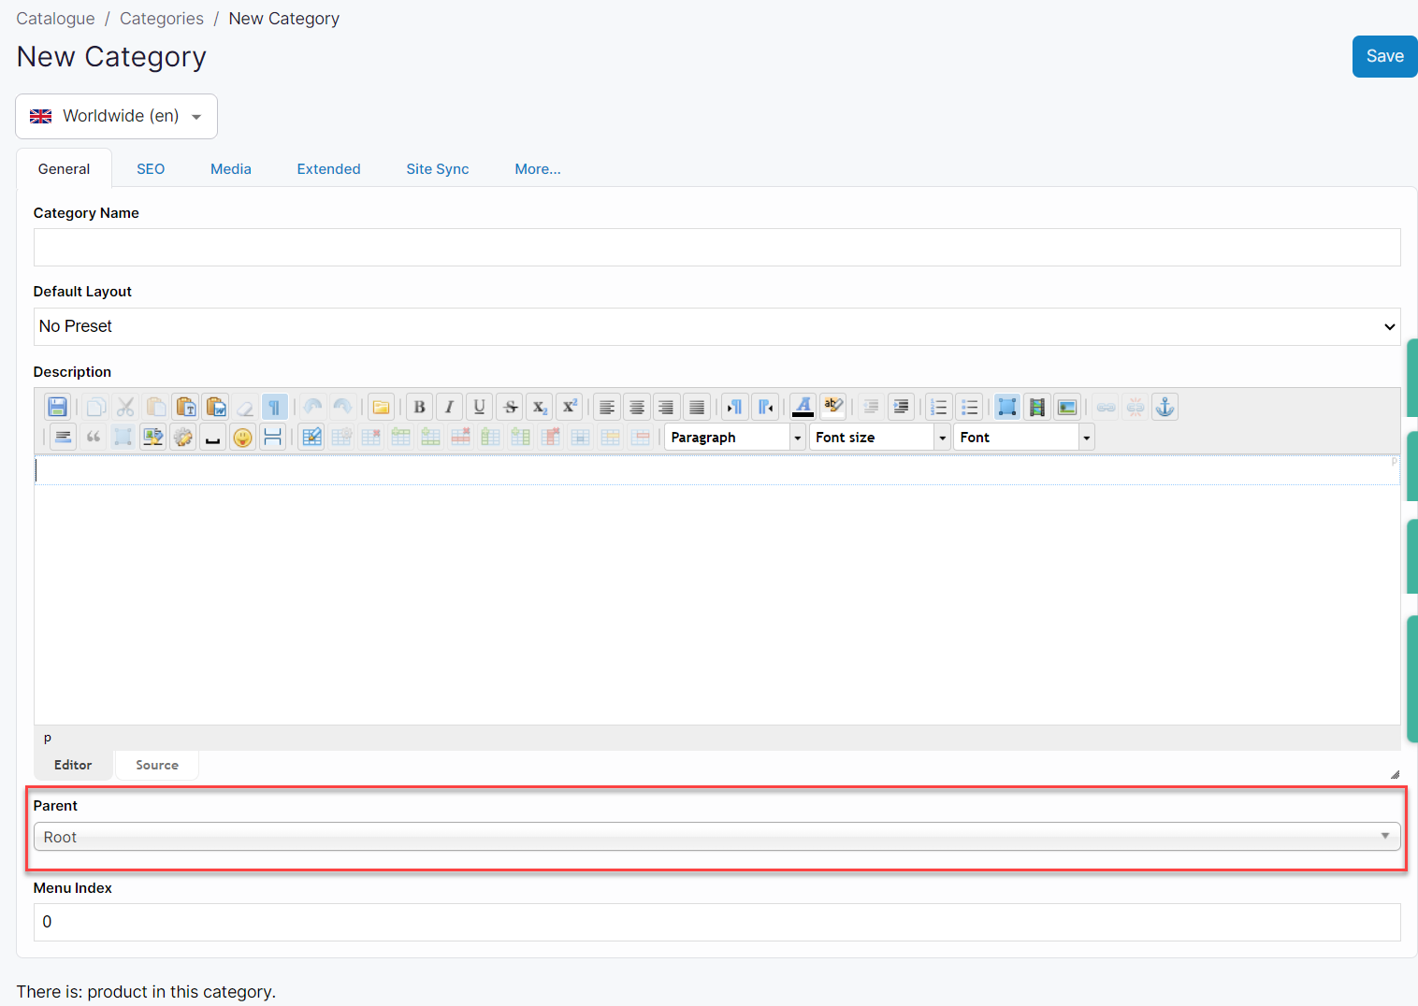Click the Italic formatting icon
This screenshot has height=1006, width=1418.
pos(449,407)
